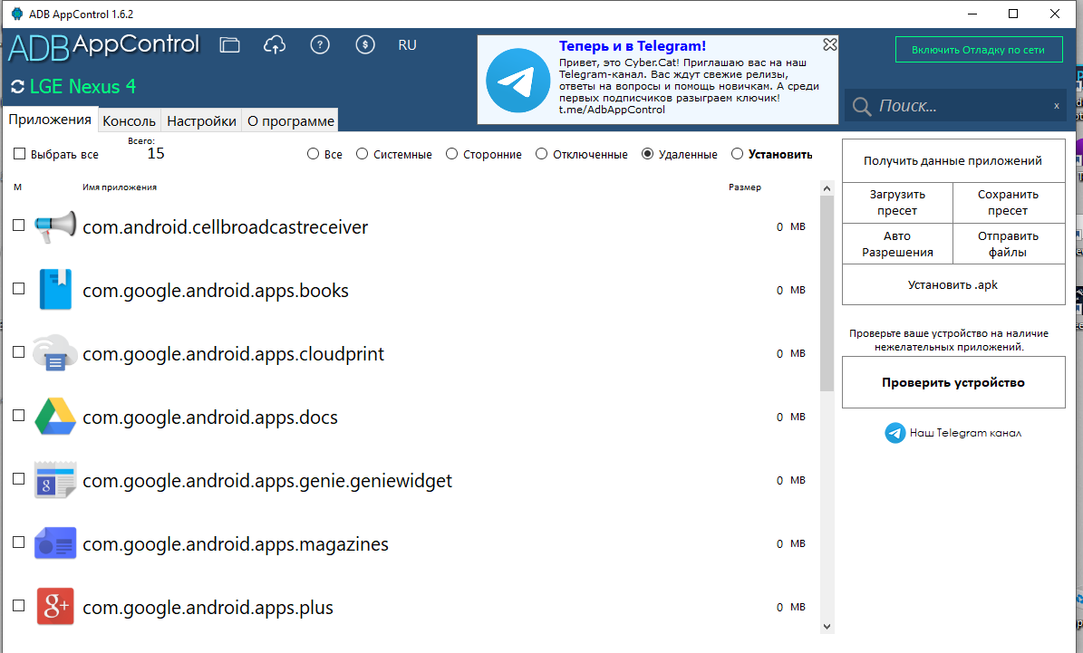Viewport: 1083px width, 653px height.
Task: Click the app list scroll down arrow
Action: pyautogui.click(x=827, y=627)
